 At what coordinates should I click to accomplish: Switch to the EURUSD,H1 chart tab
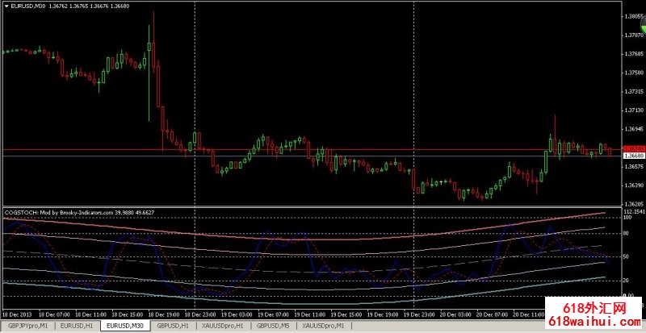78,326
